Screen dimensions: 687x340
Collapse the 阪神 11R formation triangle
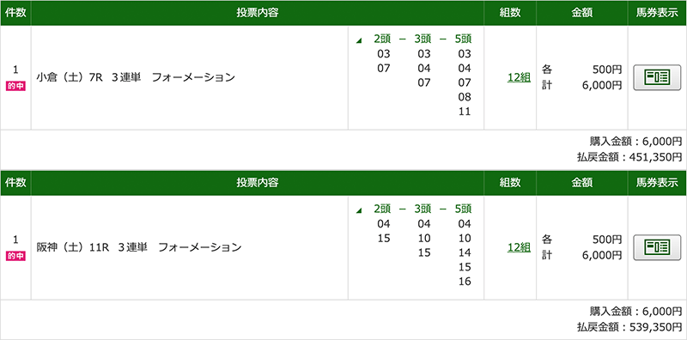tap(359, 210)
